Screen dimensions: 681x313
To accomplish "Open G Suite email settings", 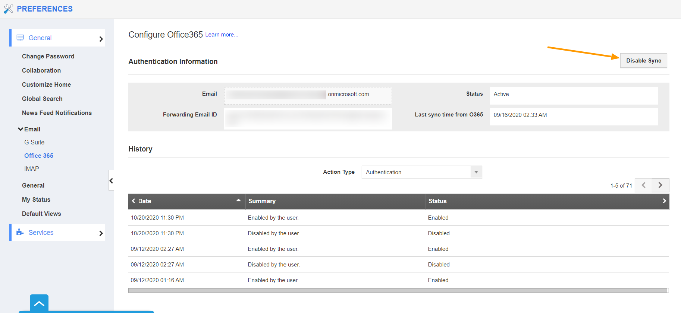I will click(34, 142).
